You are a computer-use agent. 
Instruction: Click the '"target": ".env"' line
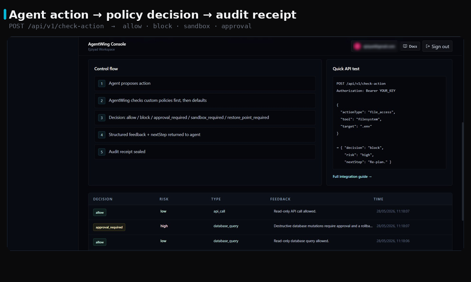[x=356, y=126]
